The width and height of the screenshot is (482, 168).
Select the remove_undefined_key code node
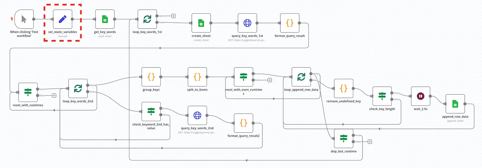click(343, 88)
